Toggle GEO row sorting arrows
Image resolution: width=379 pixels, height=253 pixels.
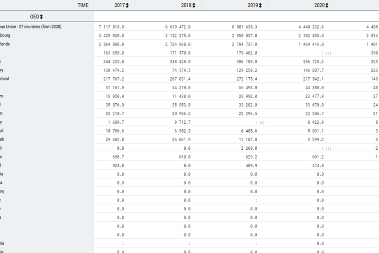click(41, 17)
